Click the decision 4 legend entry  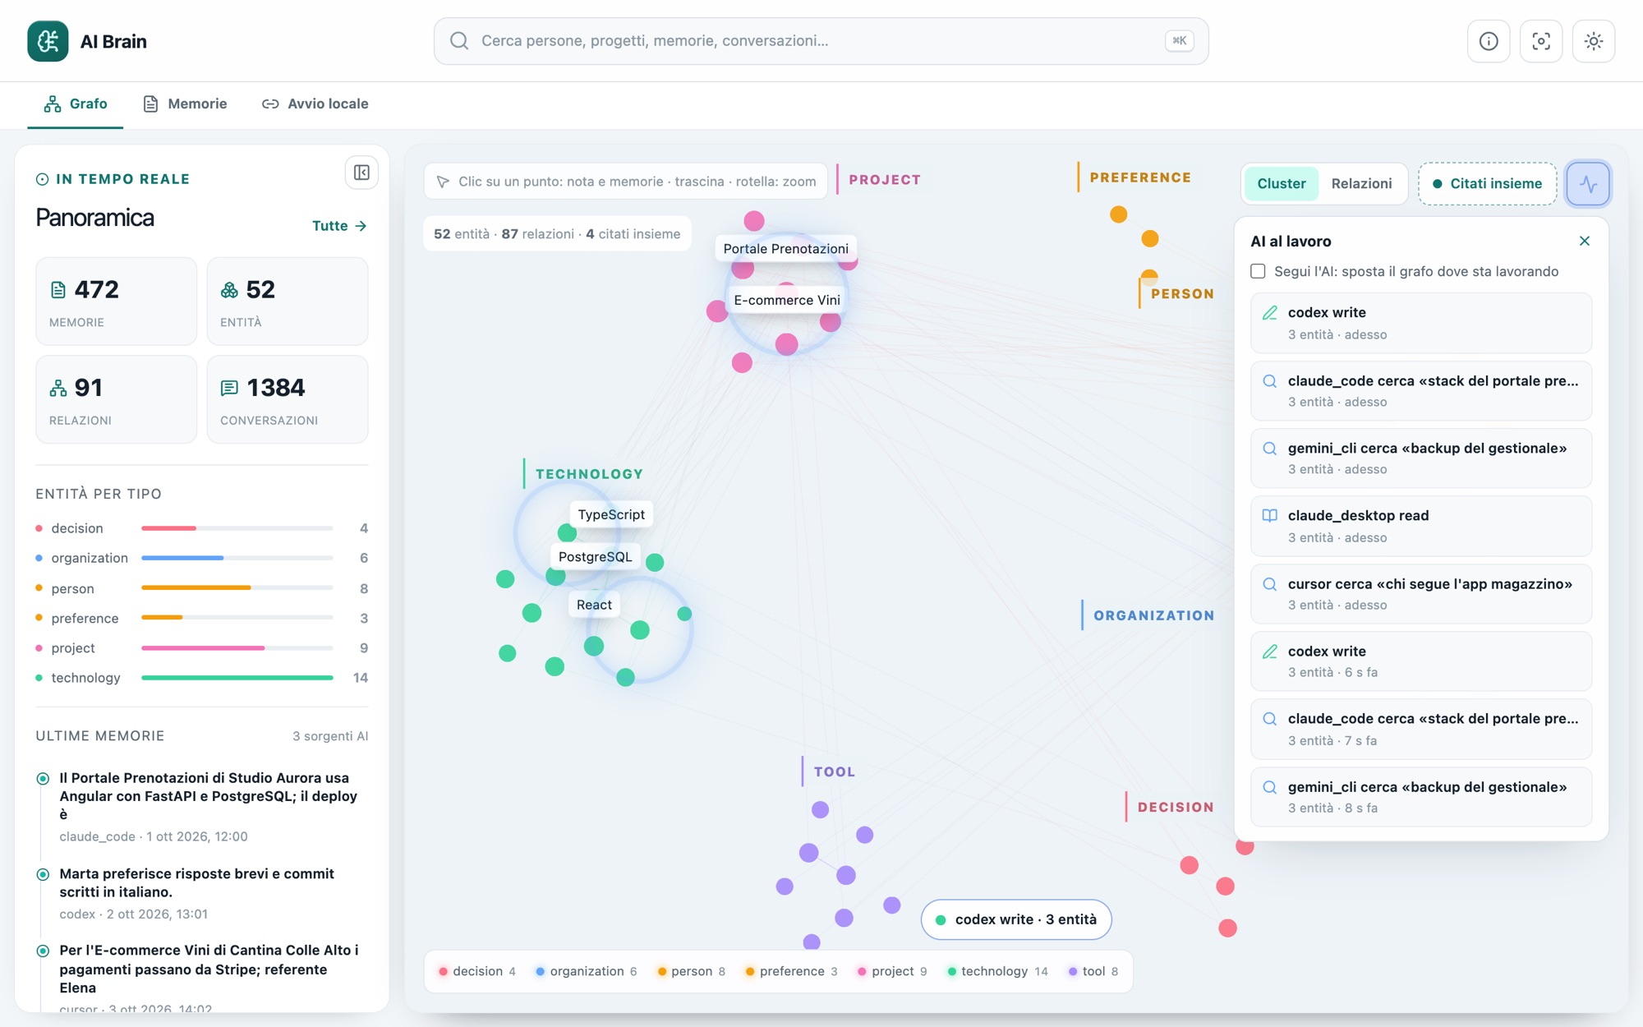(477, 971)
